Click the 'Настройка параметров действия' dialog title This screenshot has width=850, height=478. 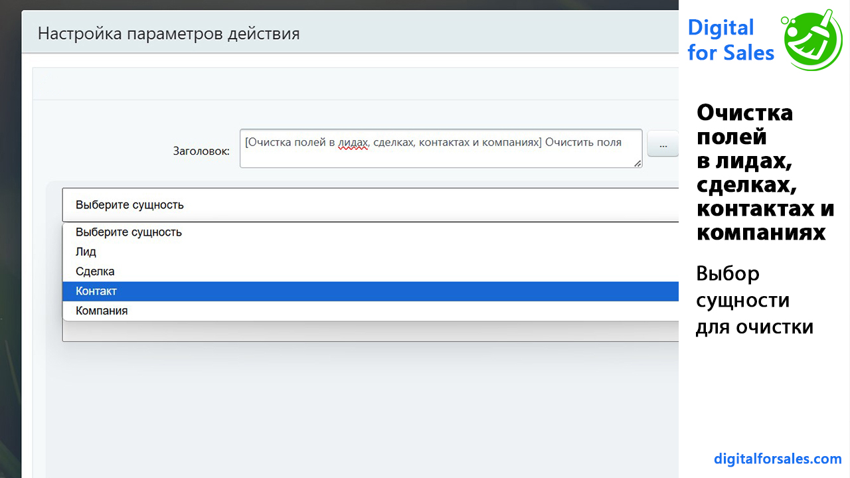pos(169,33)
